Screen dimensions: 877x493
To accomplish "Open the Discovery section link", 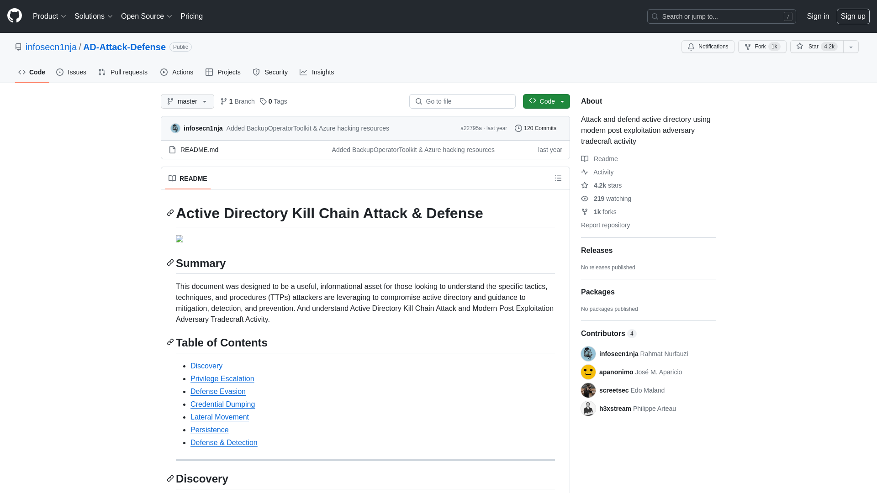I will point(206,365).
